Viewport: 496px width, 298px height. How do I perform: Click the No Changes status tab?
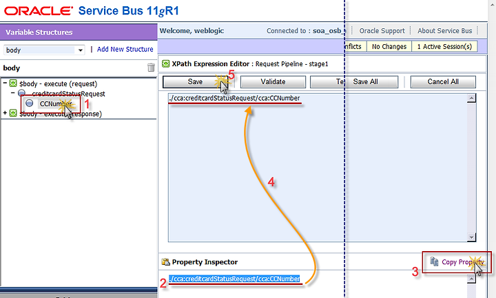(x=389, y=46)
